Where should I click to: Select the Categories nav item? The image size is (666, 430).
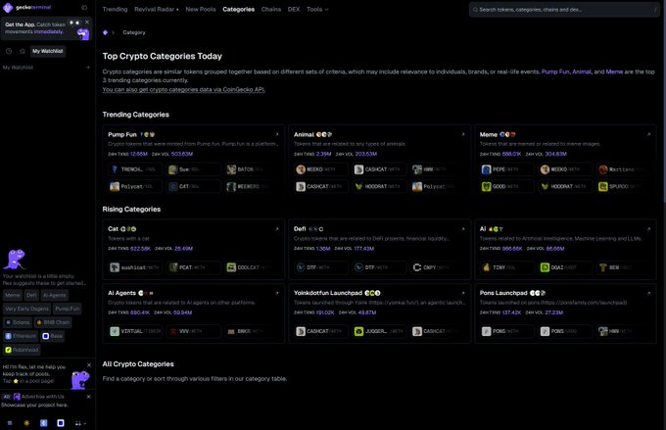tap(238, 9)
